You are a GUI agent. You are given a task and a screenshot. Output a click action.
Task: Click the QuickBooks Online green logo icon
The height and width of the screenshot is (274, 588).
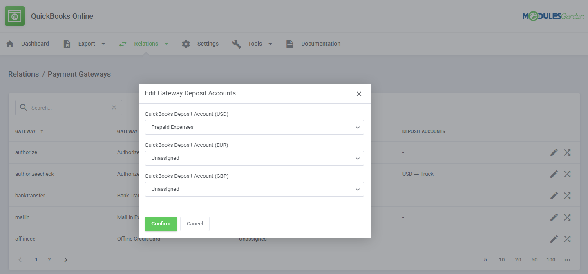pyautogui.click(x=15, y=16)
